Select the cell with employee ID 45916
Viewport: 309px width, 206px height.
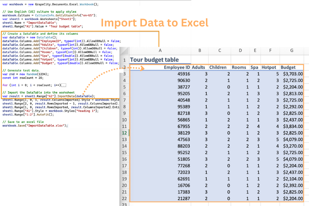click(160, 74)
